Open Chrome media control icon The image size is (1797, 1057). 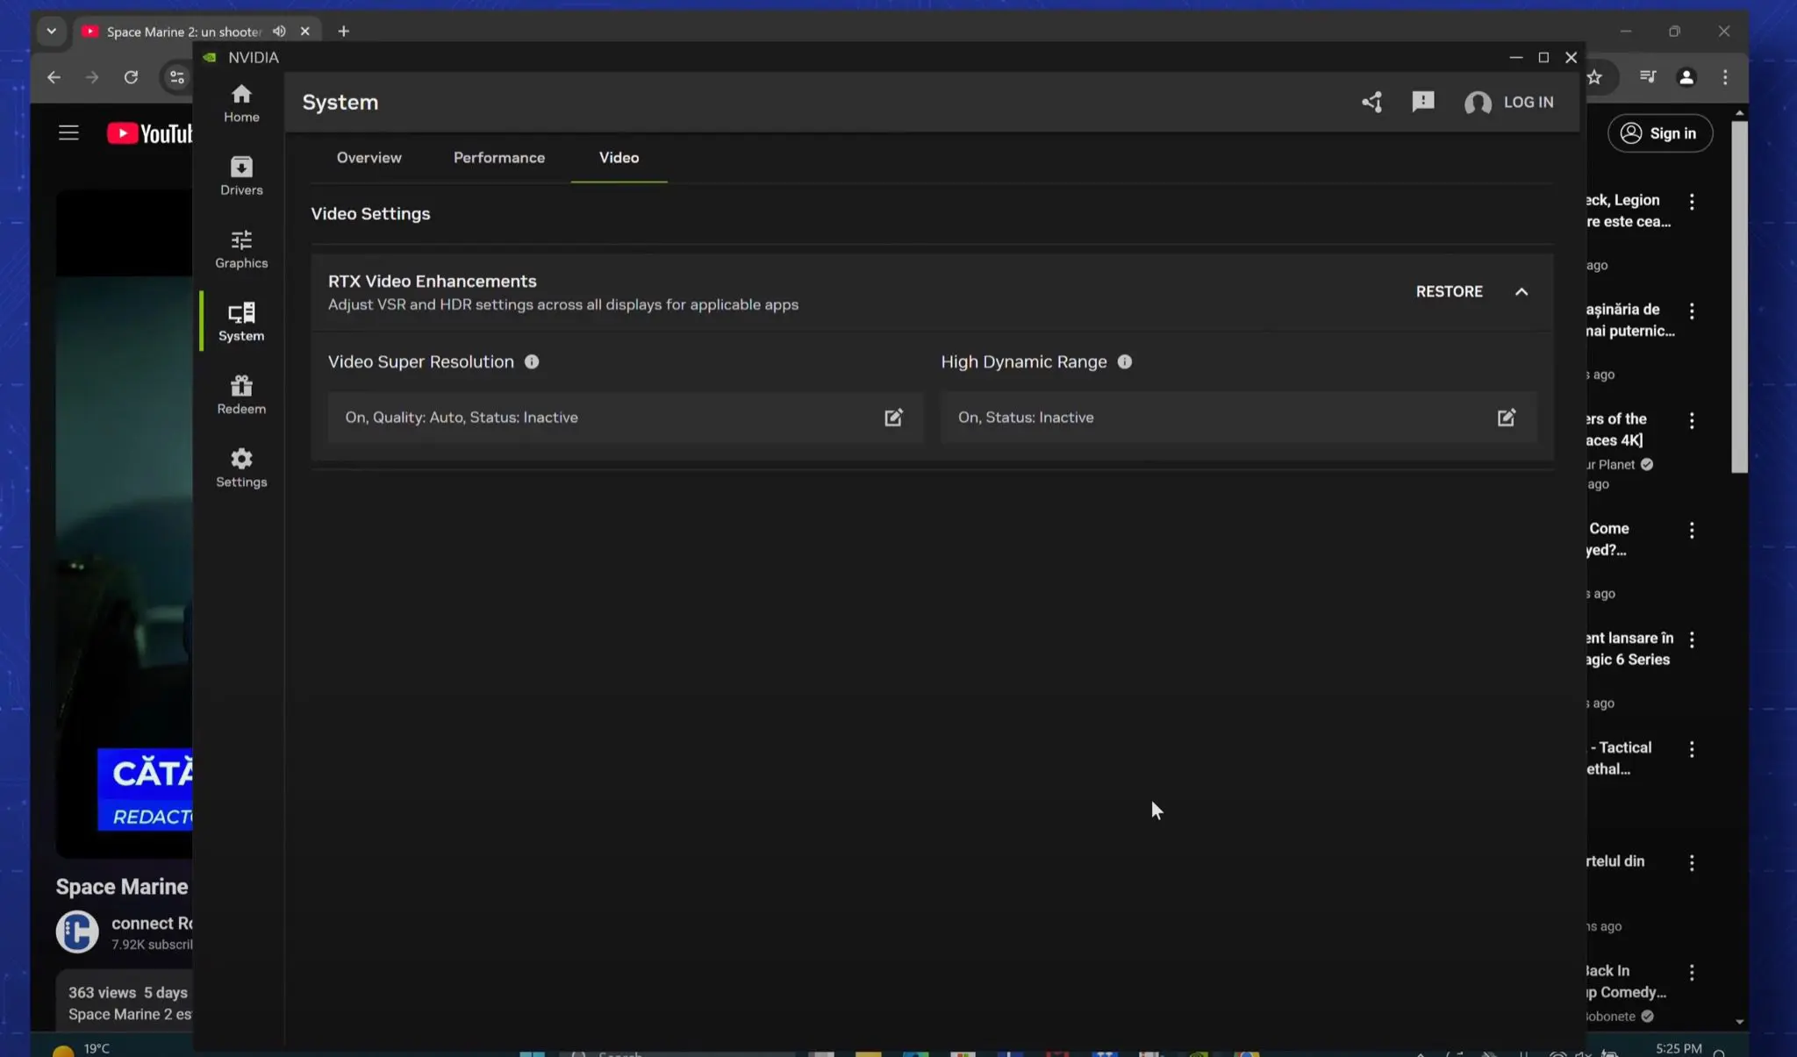[1648, 77]
